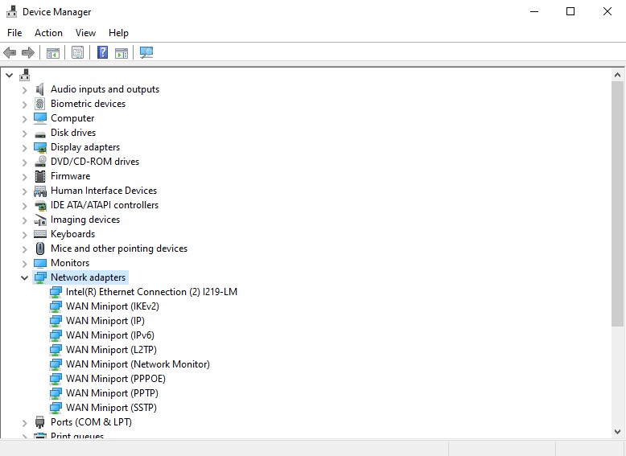Viewport: 626px width, 456px height.
Task: Click the scrollbar down arrow
Action: pyautogui.click(x=617, y=432)
